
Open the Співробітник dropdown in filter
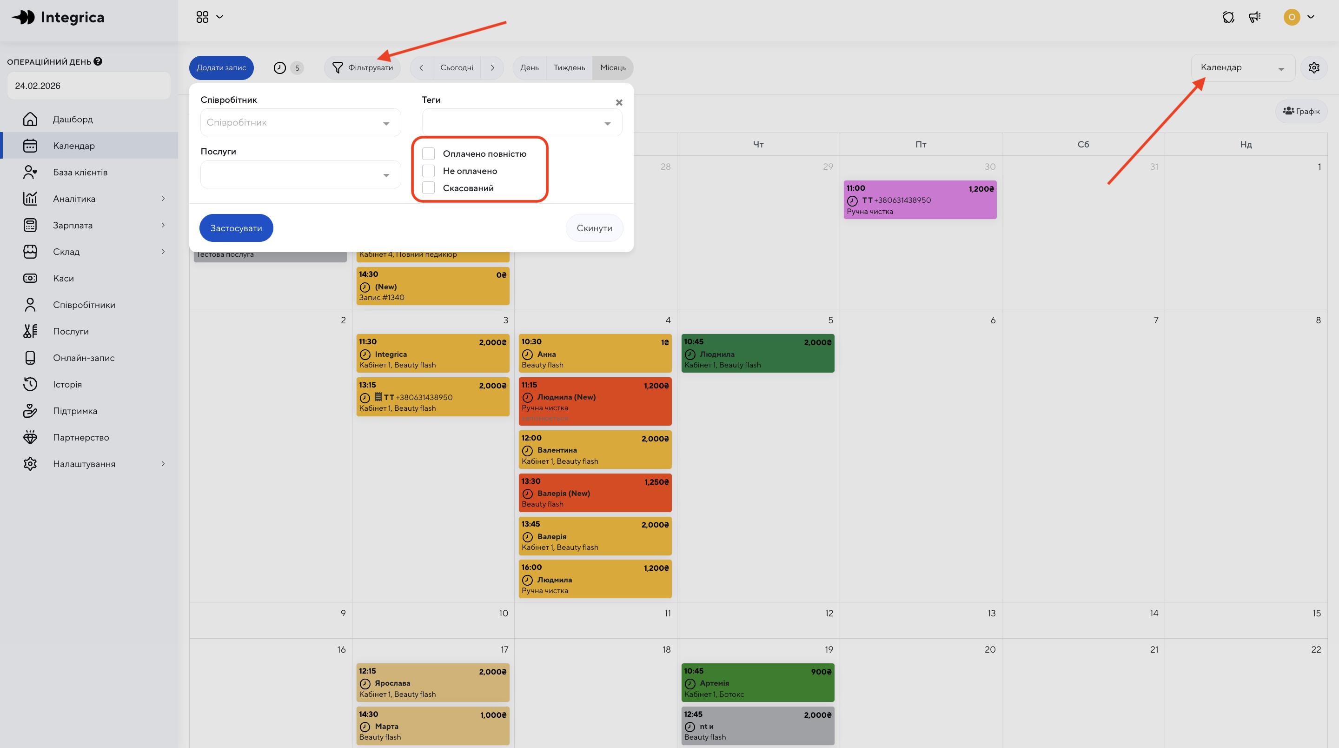(x=300, y=123)
